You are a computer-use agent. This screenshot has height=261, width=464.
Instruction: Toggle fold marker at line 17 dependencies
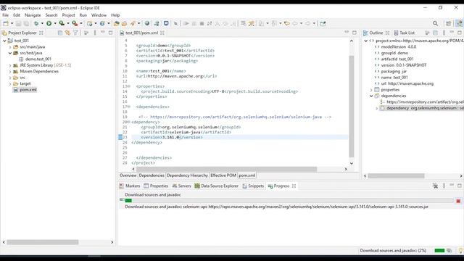129,107
